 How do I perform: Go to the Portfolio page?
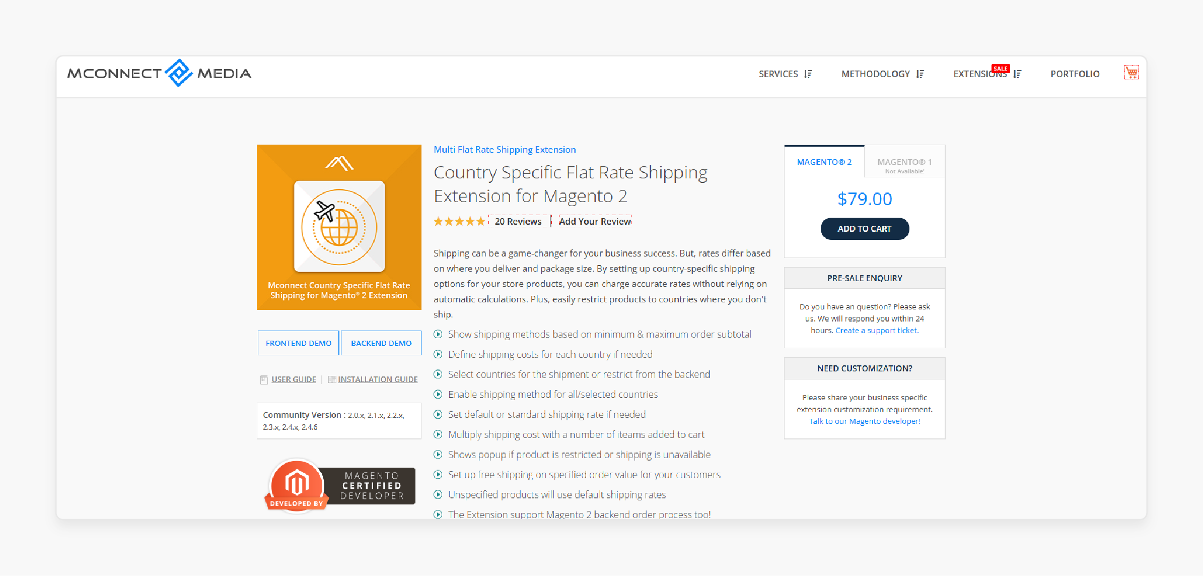1075,74
